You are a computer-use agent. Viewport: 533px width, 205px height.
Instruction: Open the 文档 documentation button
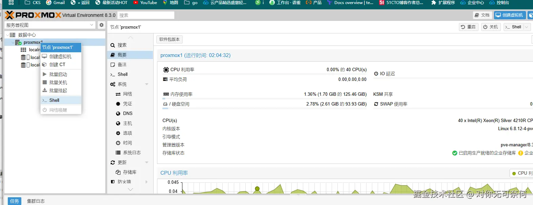(x=482, y=15)
